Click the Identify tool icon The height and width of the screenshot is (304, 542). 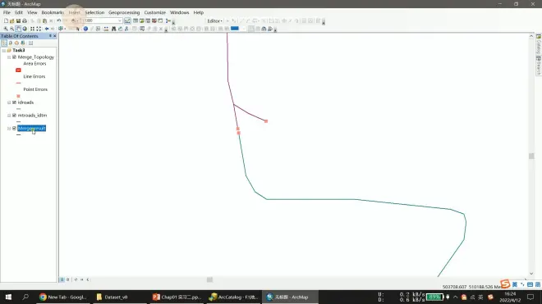pyautogui.click(x=85, y=29)
